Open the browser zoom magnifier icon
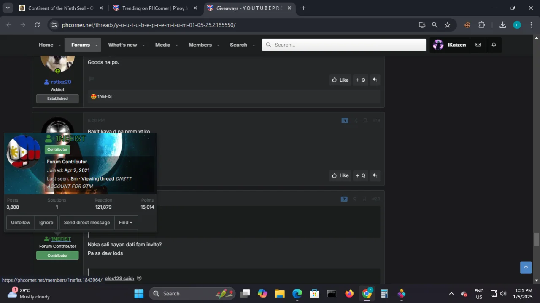Viewport: 540px width, 303px height. click(x=435, y=25)
